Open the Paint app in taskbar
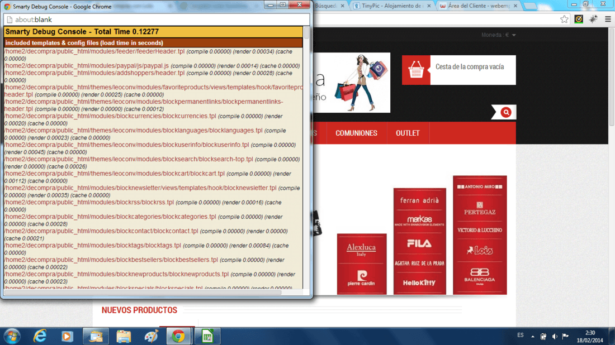615x345 pixels. pyautogui.click(x=151, y=337)
